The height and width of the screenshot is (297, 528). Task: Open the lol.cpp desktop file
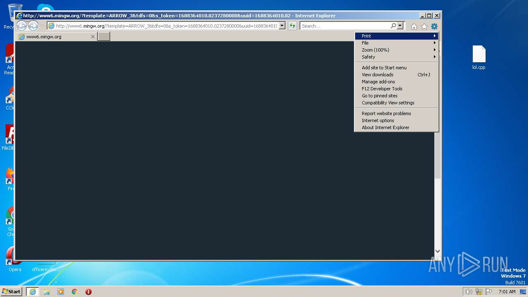point(479,58)
